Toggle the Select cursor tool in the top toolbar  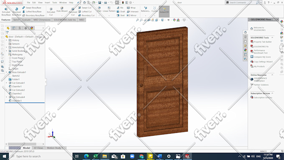pyautogui.click(x=117, y=3)
